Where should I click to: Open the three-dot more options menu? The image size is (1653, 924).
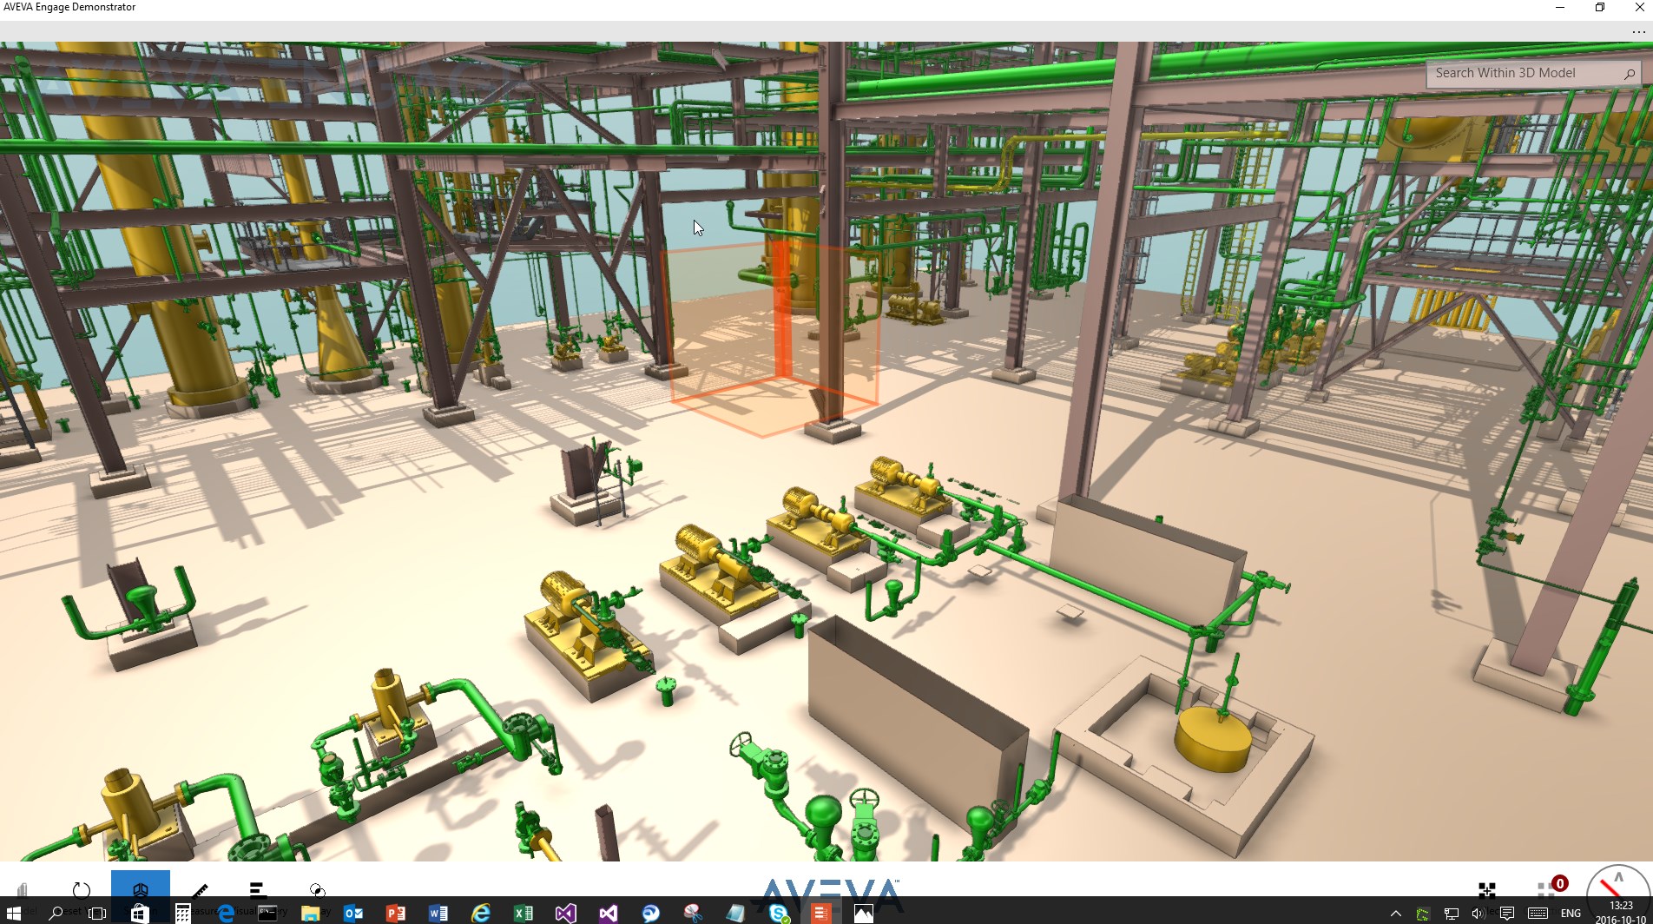point(1638,32)
